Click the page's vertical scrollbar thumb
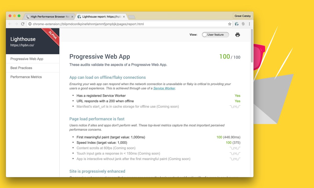Screen dimensions: 314x188 tap(252, 46)
